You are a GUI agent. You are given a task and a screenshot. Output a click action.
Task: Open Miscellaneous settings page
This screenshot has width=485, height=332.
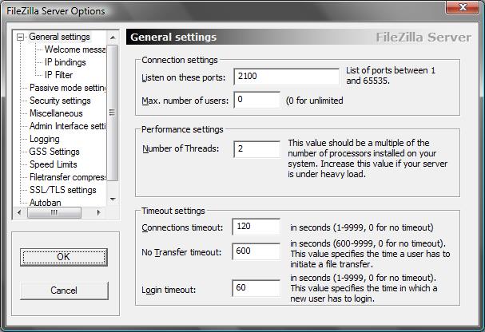(56, 113)
